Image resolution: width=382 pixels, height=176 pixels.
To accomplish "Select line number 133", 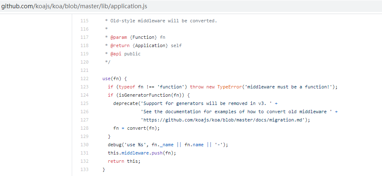I will (x=84, y=169).
